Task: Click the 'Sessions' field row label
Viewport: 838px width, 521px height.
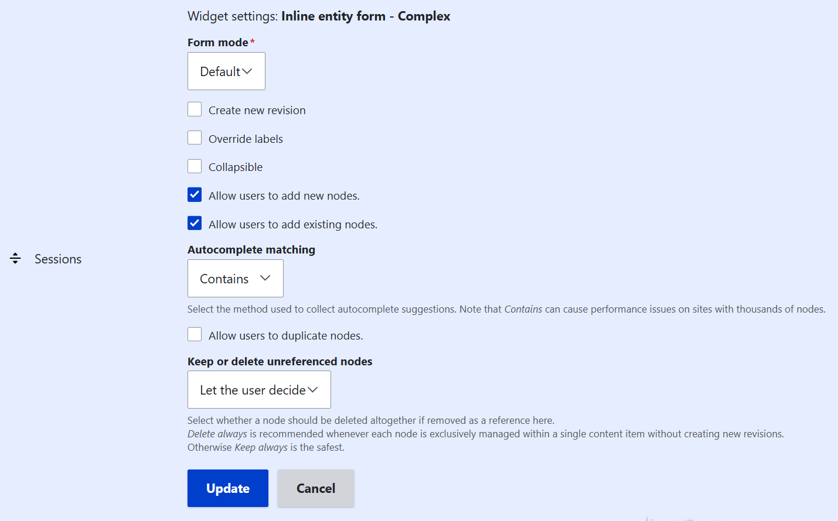Action: pos(57,258)
